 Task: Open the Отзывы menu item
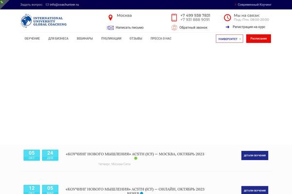136,38
